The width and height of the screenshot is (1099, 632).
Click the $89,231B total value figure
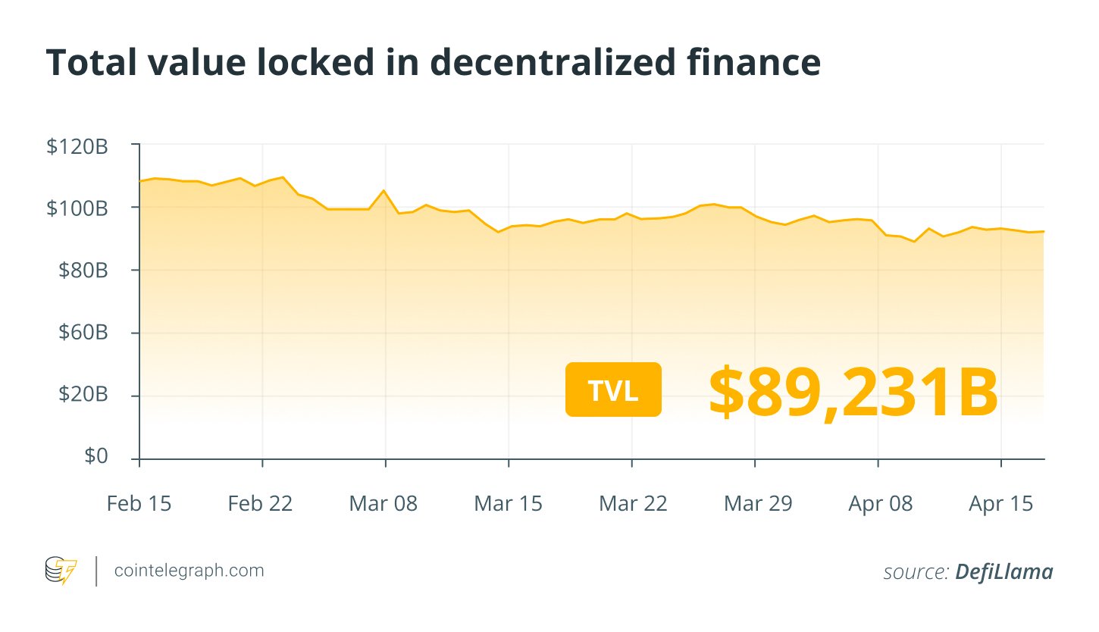click(x=853, y=393)
